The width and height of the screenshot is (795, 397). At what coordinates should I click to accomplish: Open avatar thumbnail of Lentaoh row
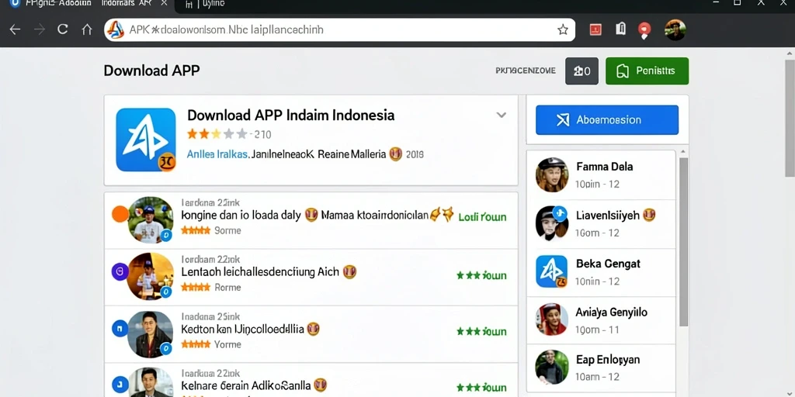151,277
